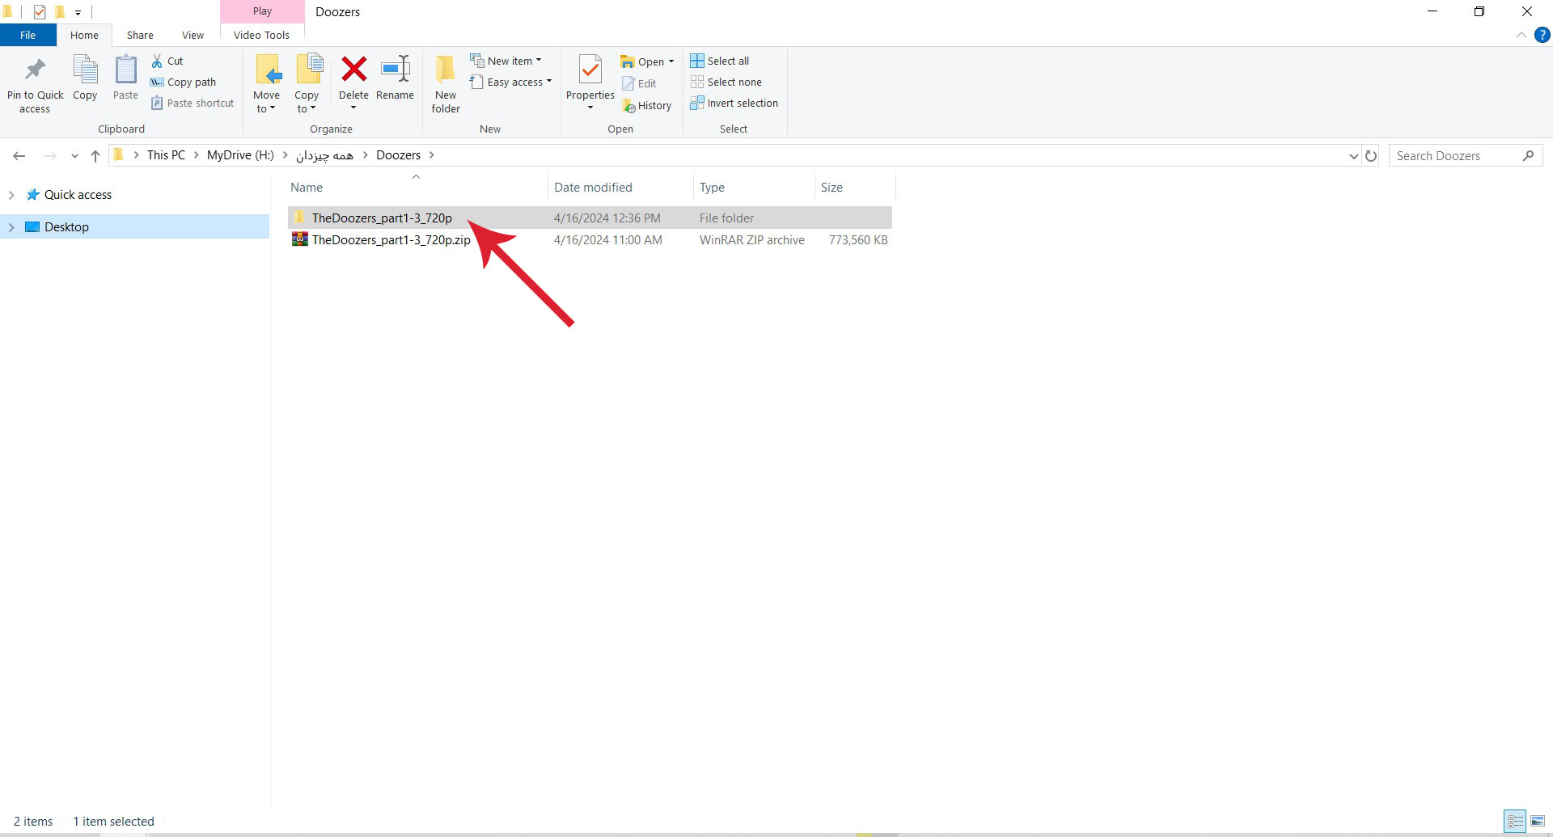Image resolution: width=1553 pixels, height=837 pixels.
Task: Sort by Name column header
Action: tap(417, 187)
